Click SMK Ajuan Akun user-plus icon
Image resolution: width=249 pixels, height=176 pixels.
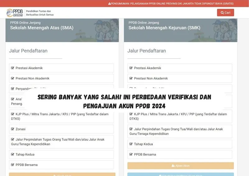pos(173,166)
